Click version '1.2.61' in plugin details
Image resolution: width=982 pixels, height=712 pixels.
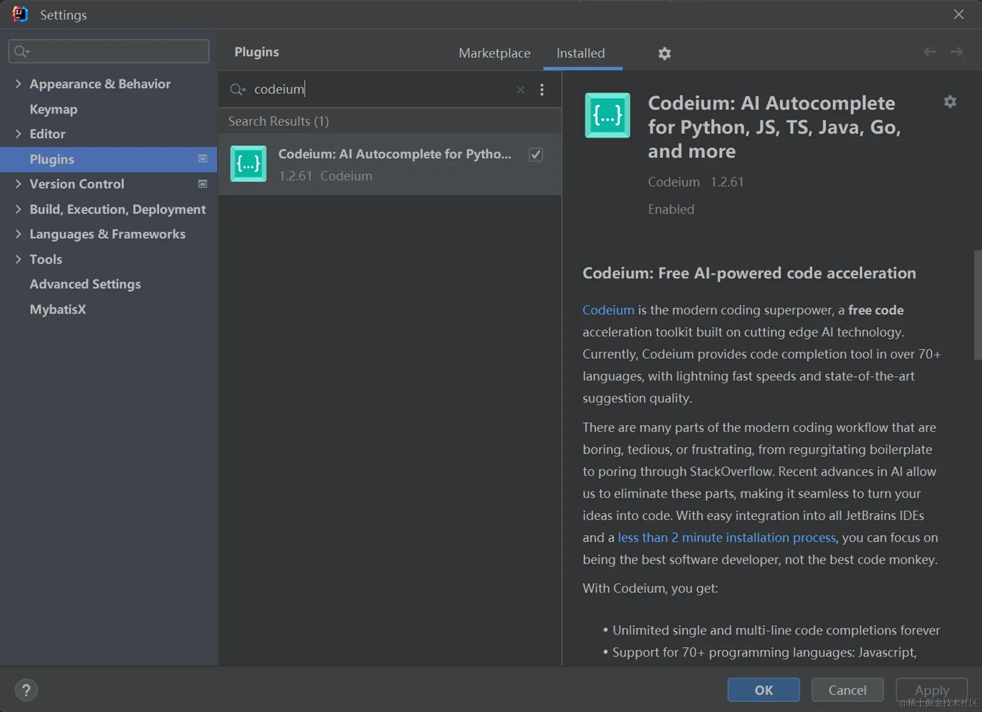coord(727,182)
